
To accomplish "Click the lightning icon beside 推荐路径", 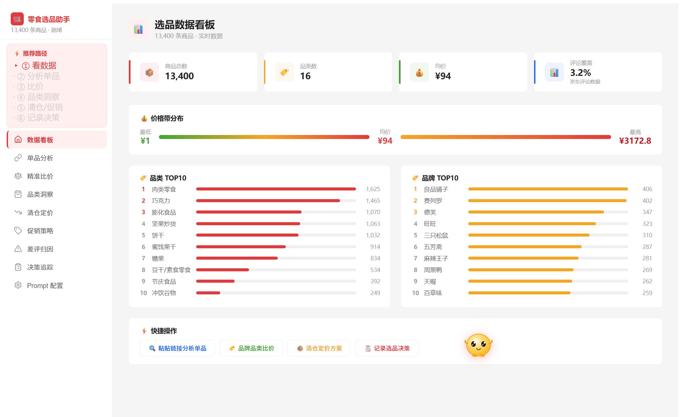I will [x=17, y=53].
